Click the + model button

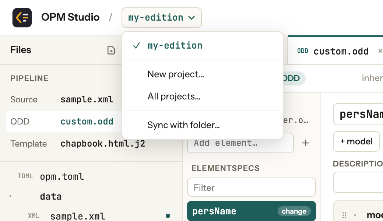[x=356, y=141]
